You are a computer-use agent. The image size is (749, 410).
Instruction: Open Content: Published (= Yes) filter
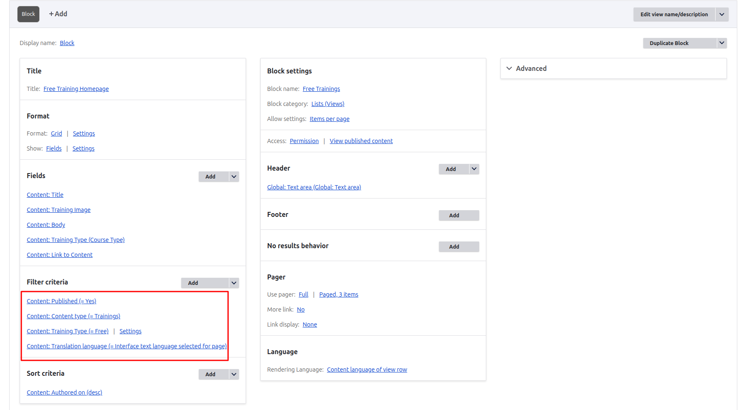(61, 301)
